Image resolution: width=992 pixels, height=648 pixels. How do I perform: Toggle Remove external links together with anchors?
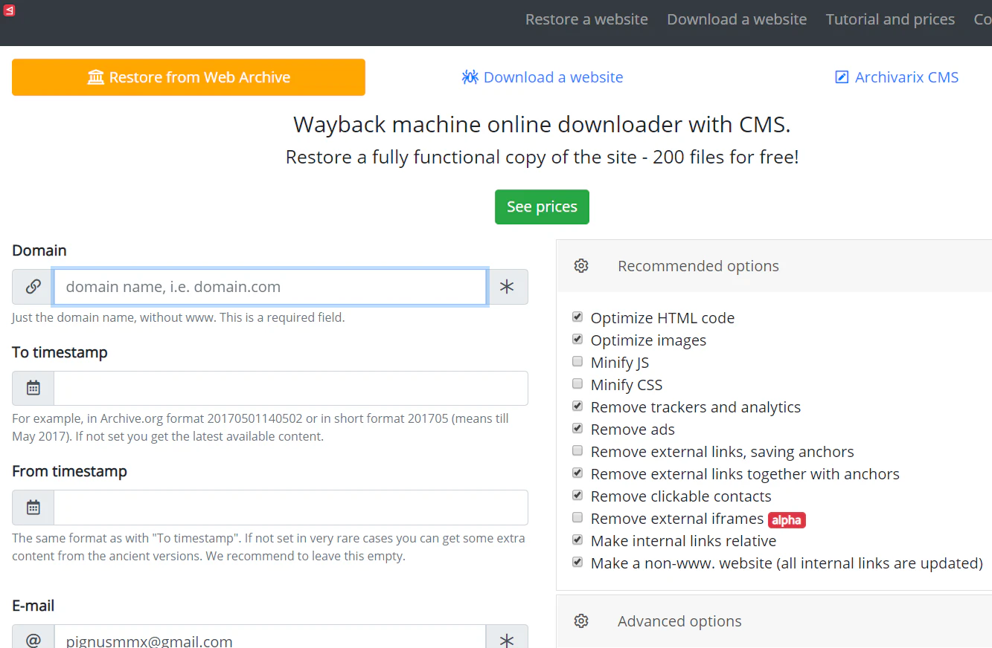(577, 473)
